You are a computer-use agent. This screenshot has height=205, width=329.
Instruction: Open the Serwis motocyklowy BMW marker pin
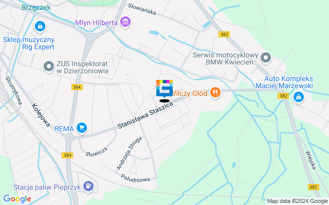click(266, 57)
